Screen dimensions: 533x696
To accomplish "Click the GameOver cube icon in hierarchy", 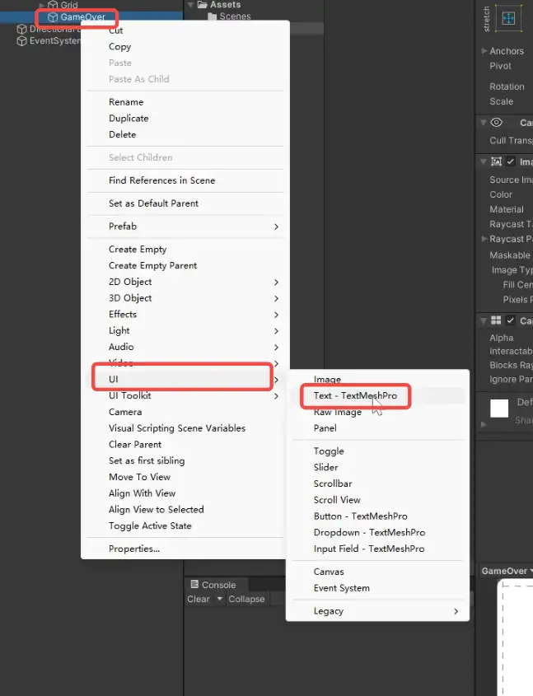I will (53, 17).
